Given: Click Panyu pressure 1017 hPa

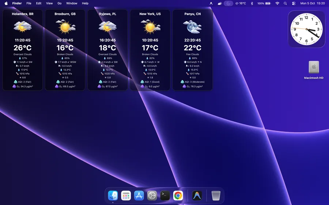Looking at the screenshot, I should tap(192, 74).
